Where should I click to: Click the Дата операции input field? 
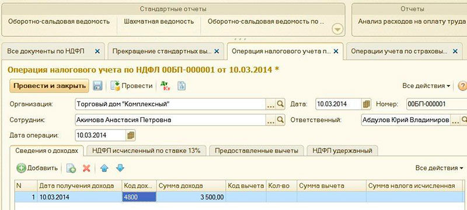100,135
